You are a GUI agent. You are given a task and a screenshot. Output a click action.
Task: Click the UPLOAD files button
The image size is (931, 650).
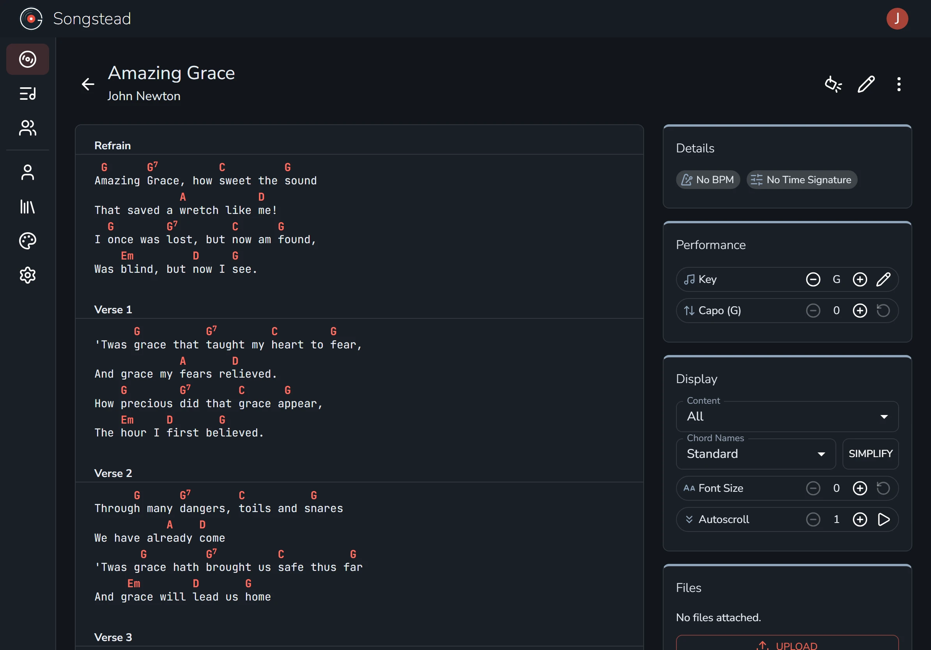tap(787, 643)
